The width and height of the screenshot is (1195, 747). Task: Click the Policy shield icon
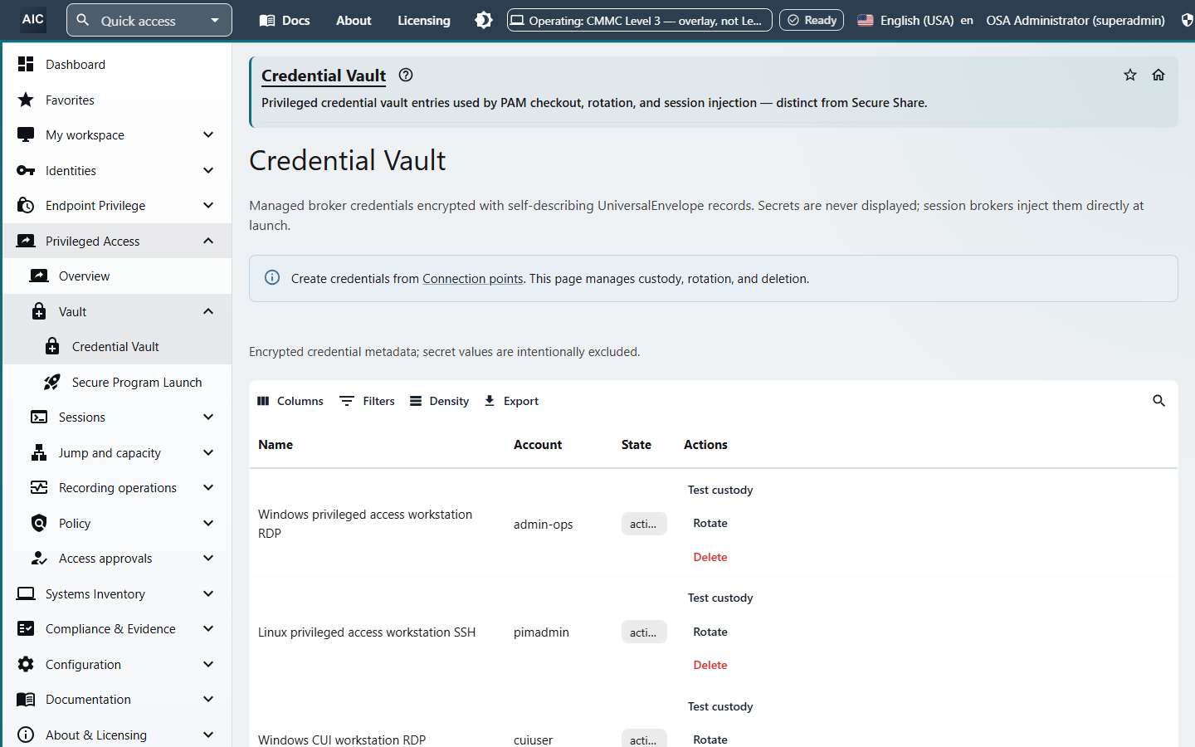point(39,523)
